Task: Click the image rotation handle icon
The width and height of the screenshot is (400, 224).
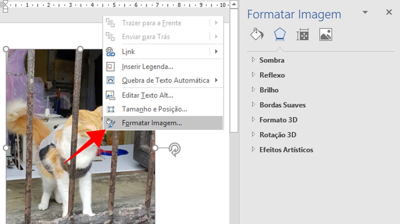Action: tap(175, 149)
